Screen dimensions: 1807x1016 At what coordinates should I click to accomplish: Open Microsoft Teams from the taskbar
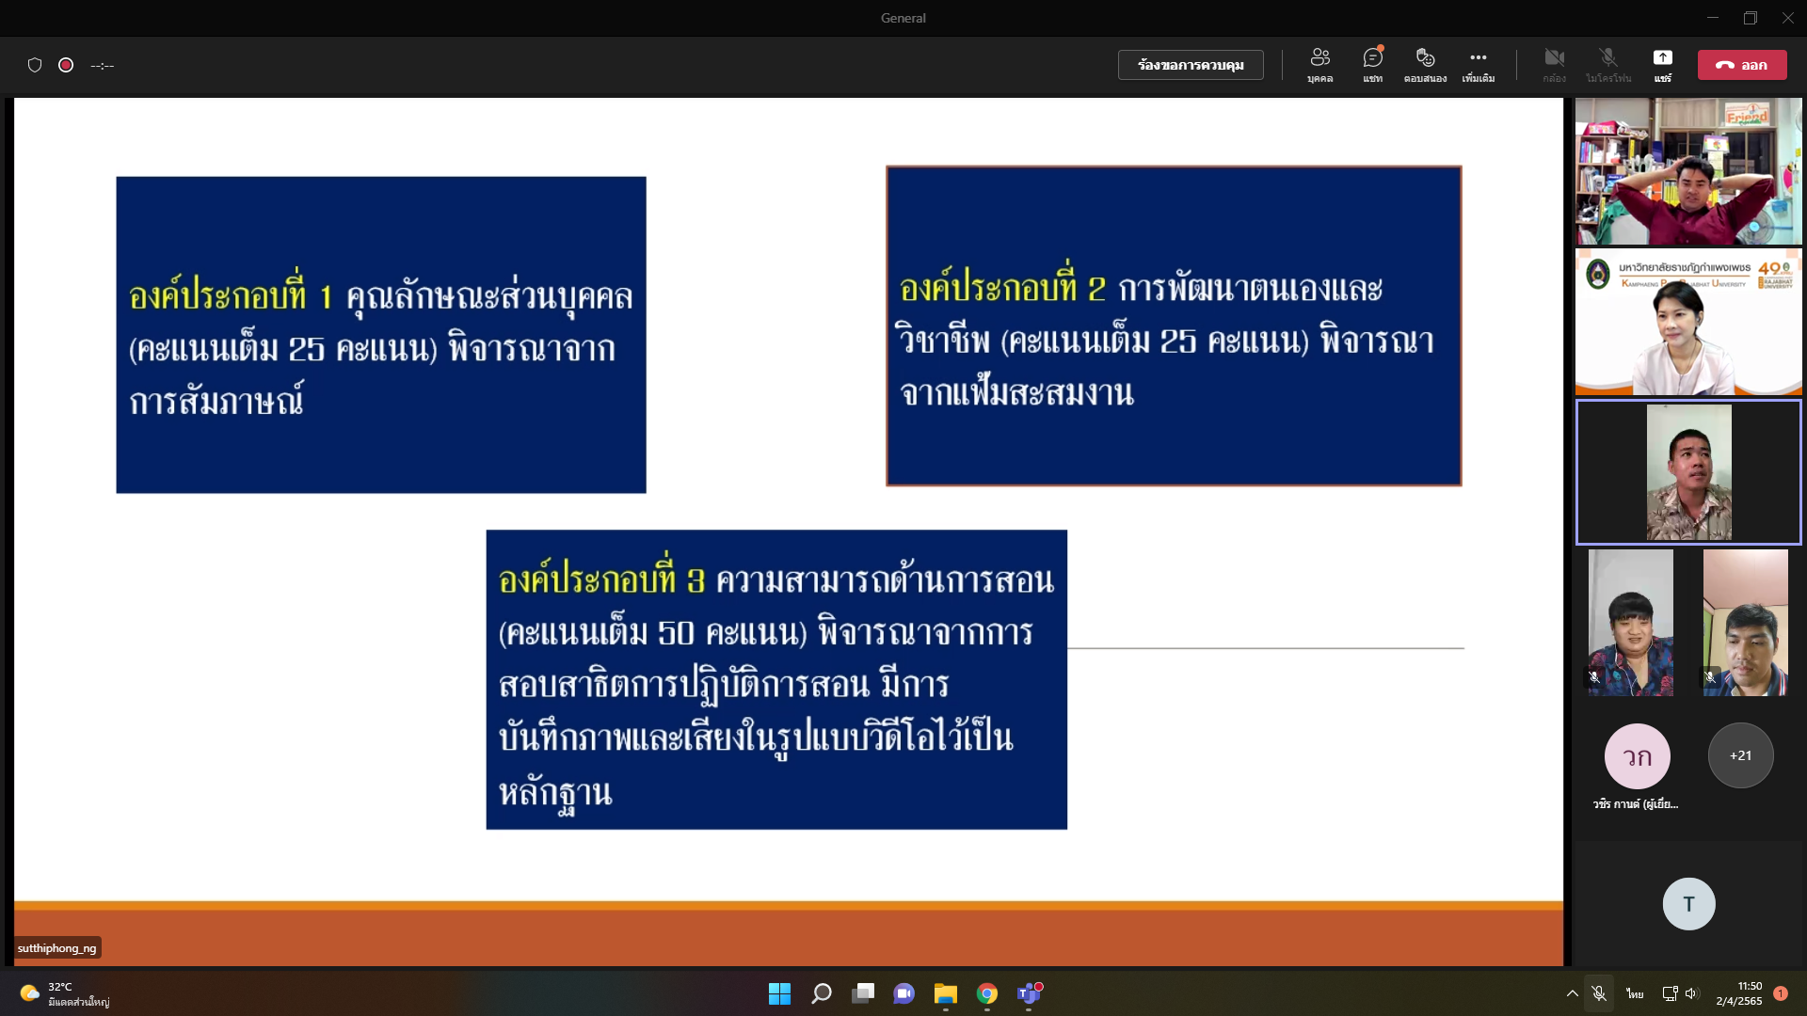tap(1030, 993)
